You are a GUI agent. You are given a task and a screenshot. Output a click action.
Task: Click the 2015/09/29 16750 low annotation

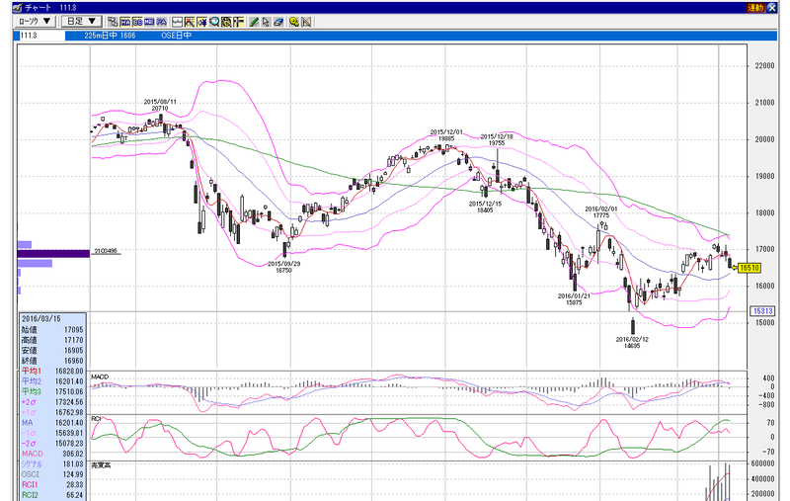pos(283,267)
